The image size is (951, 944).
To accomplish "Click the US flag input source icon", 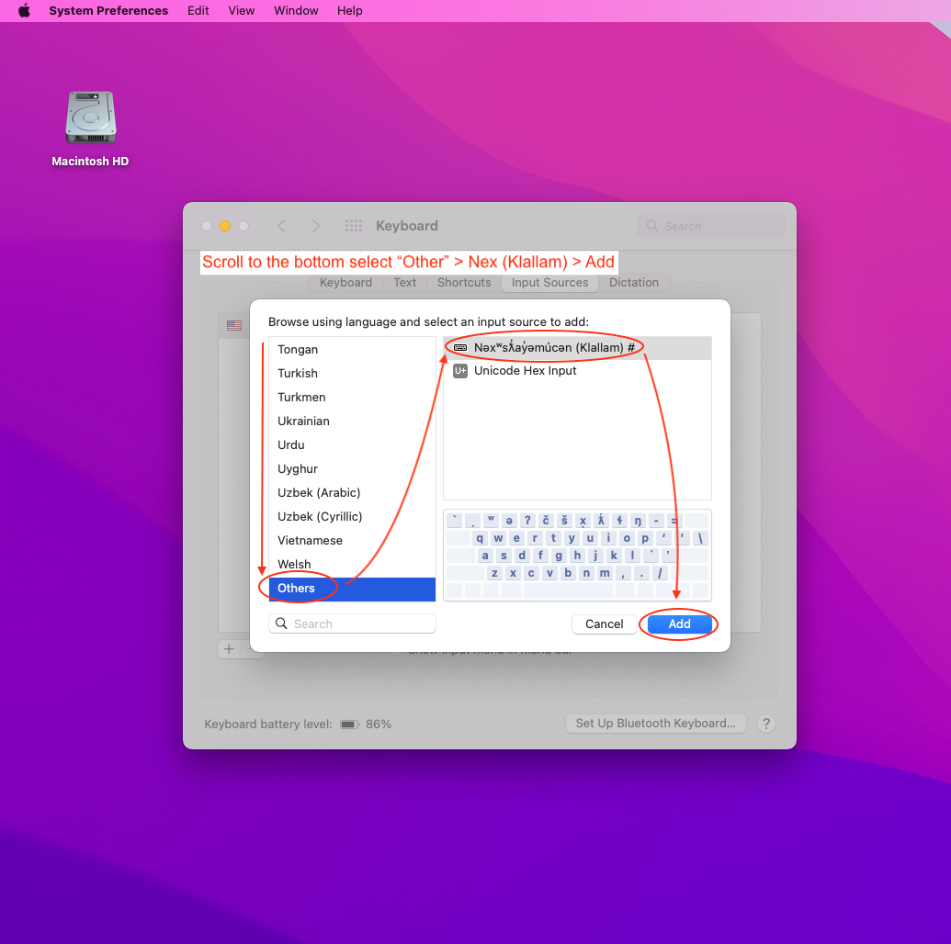I will pyautogui.click(x=234, y=325).
